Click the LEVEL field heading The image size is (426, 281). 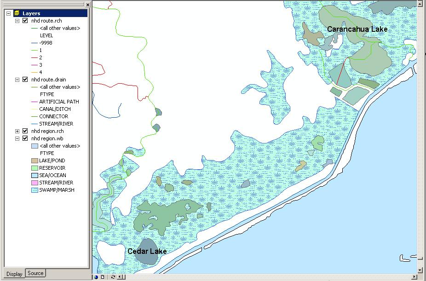pyautogui.click(x=46, y=35)
